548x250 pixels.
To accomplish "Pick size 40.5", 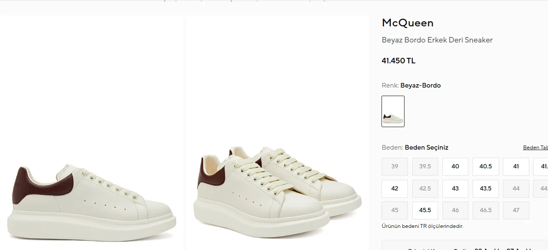I will [485, 167].
